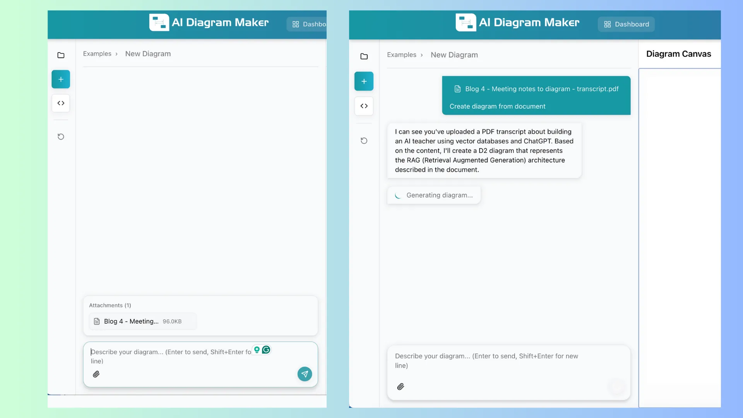The width and height of the screenshot is (743, 418).
Task: Open the folder panel in the sidebar
Action: click(61, 55)
